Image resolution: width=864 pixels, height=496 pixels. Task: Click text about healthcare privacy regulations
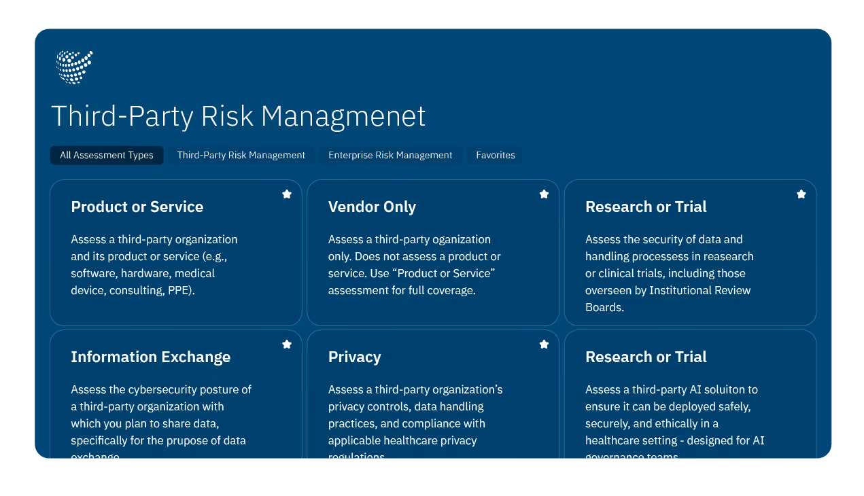click(415, 423)
